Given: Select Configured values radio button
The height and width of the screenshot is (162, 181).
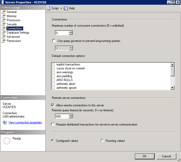Looking at the screenshot, I should tap(53, 141).
